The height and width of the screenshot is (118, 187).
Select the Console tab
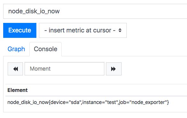(46, 49)
